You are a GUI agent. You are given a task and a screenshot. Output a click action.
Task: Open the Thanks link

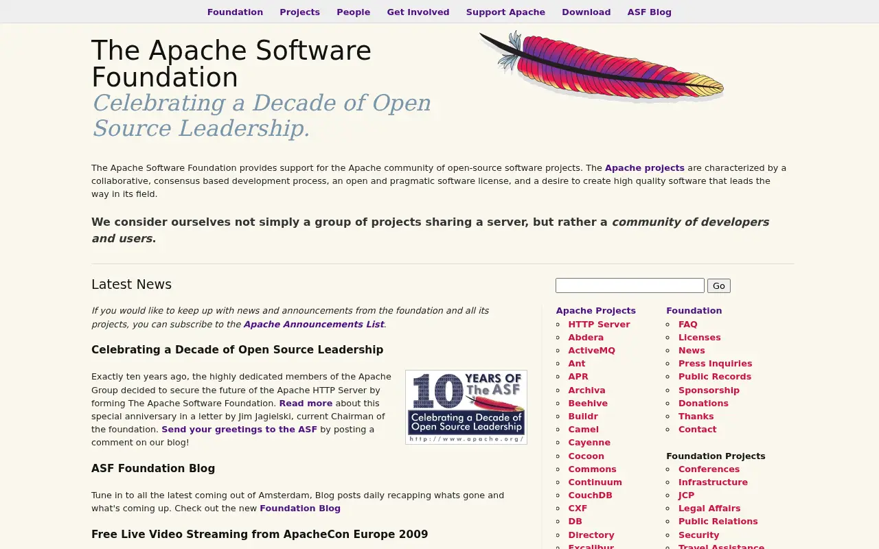[x=696, y=416]
